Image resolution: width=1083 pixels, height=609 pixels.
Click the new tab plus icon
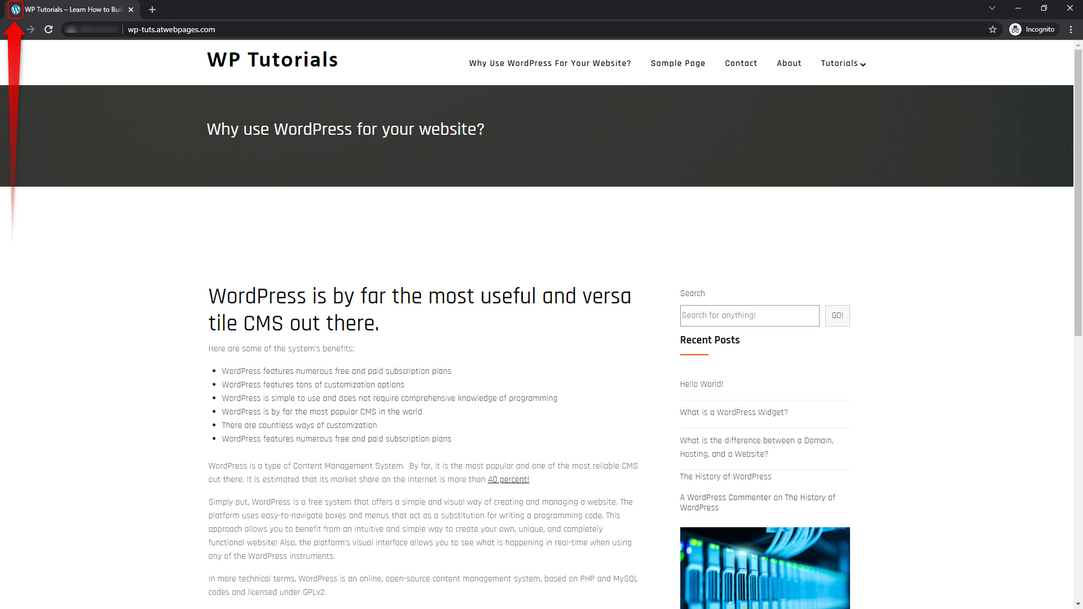point(152,10)
